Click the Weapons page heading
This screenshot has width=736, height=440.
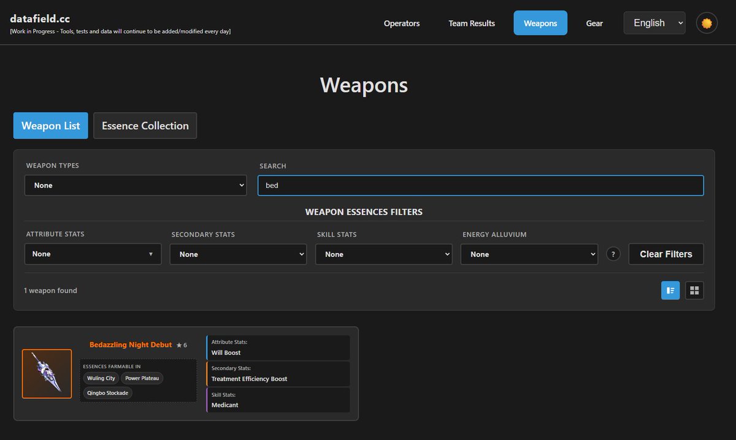click(364, 85)
